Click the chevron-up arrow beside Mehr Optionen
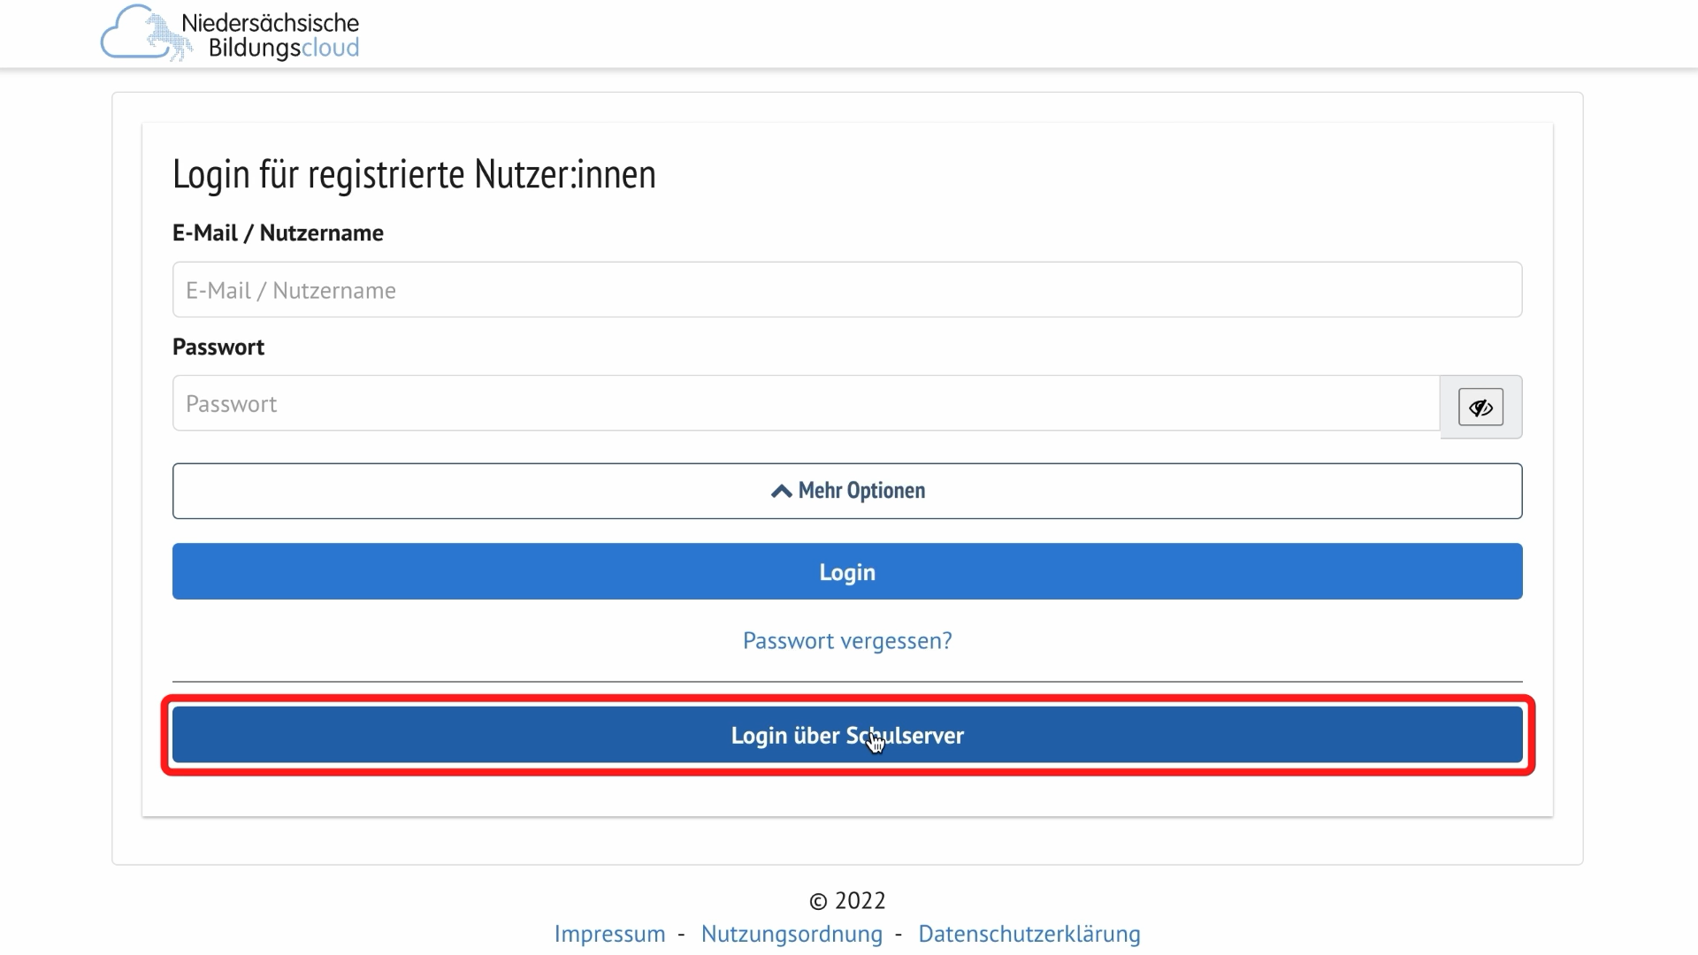This screenshot has height=955, width=1698. (781, 491)
